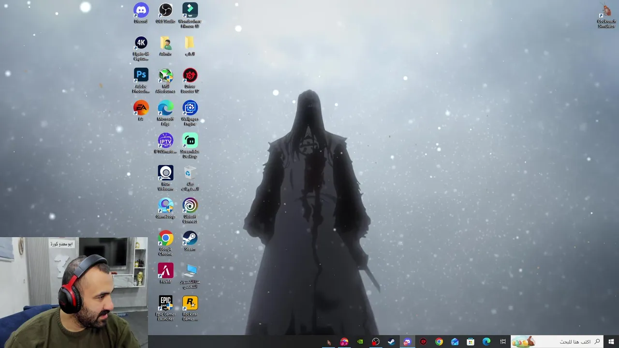Select the Ubisoft Connect desktop icon
The width and height of the screenshot is (619, 348).
point(190,211)
